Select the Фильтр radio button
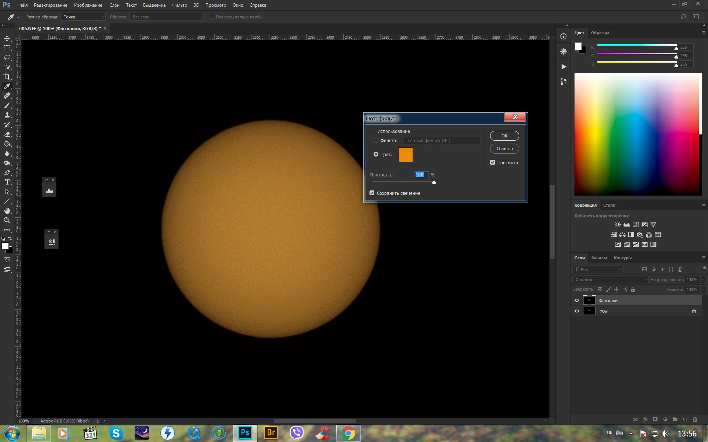This screenshot has width=708, height=442. click(x=376, y=140)
